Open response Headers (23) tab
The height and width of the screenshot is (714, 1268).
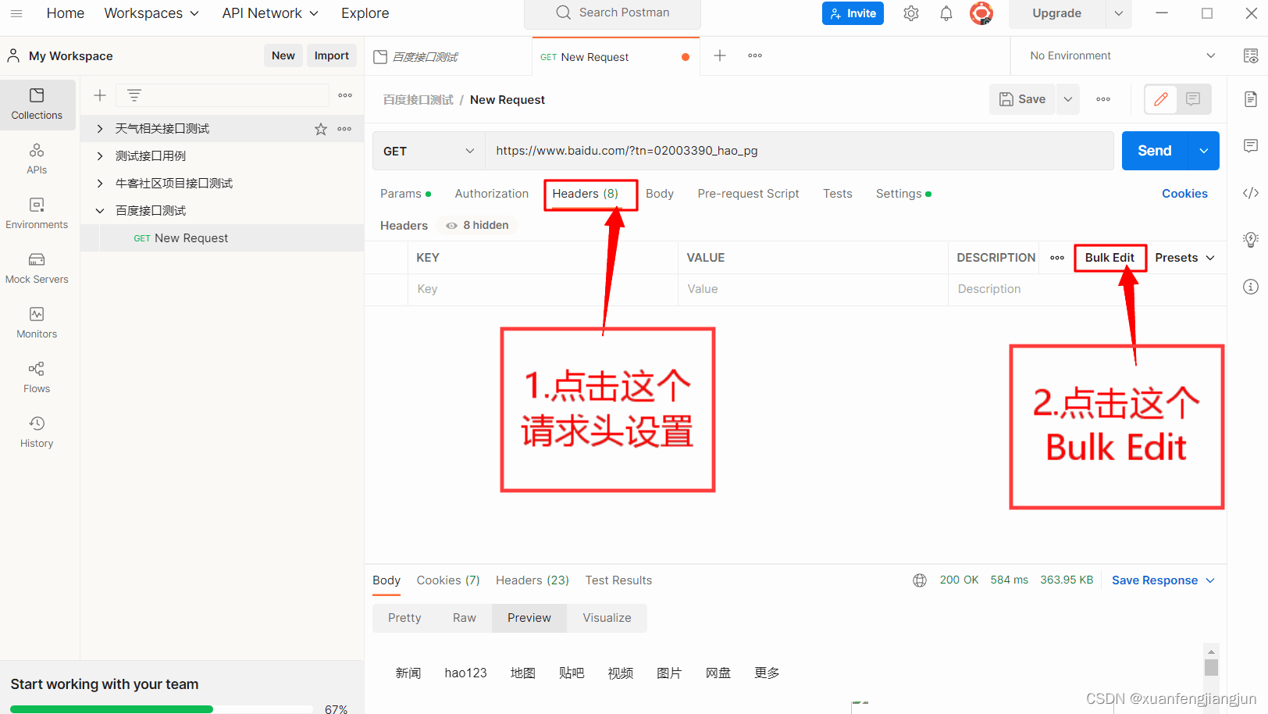(532, 580)
